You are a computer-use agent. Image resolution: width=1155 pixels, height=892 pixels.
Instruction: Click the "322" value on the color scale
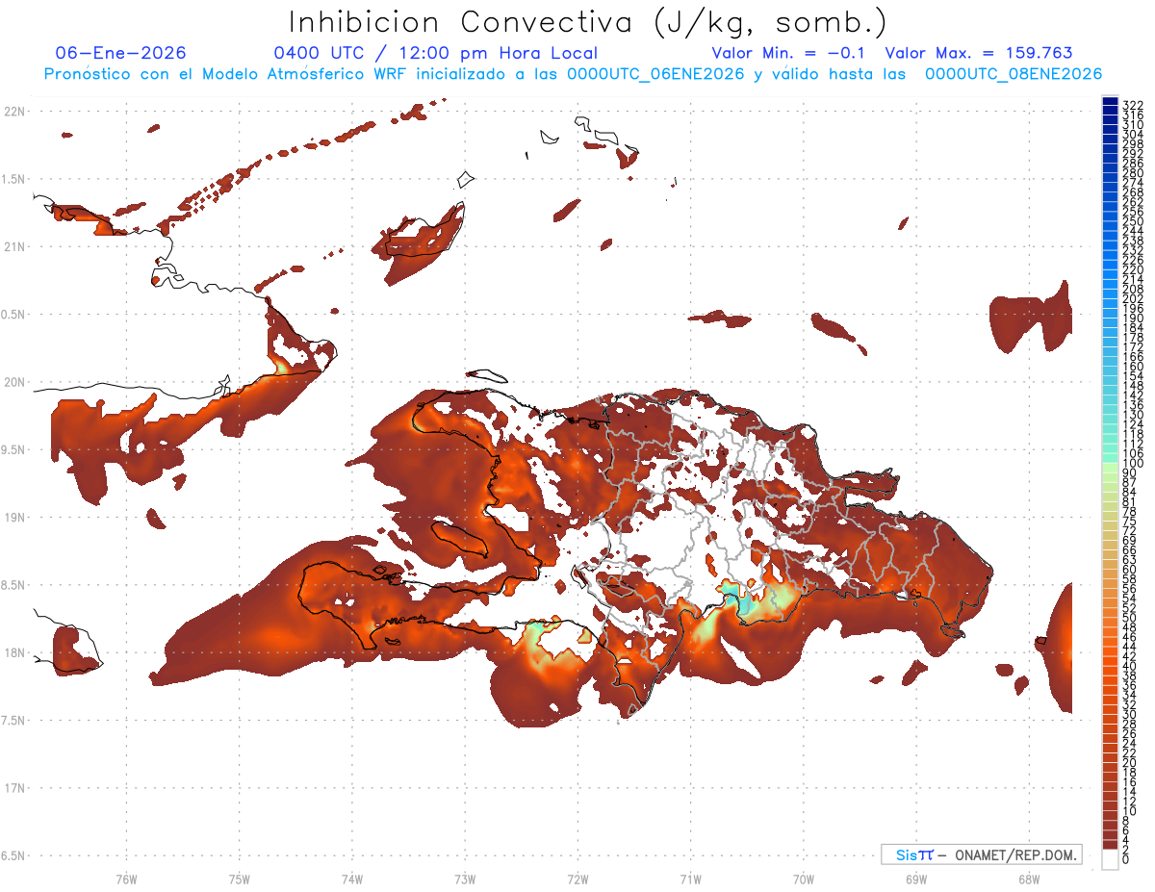point(1133,105)
